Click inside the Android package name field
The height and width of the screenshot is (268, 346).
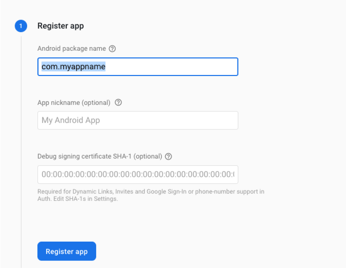click(x=138, y=67)
